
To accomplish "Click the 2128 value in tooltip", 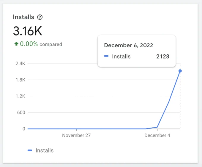I will pos(163,56).
